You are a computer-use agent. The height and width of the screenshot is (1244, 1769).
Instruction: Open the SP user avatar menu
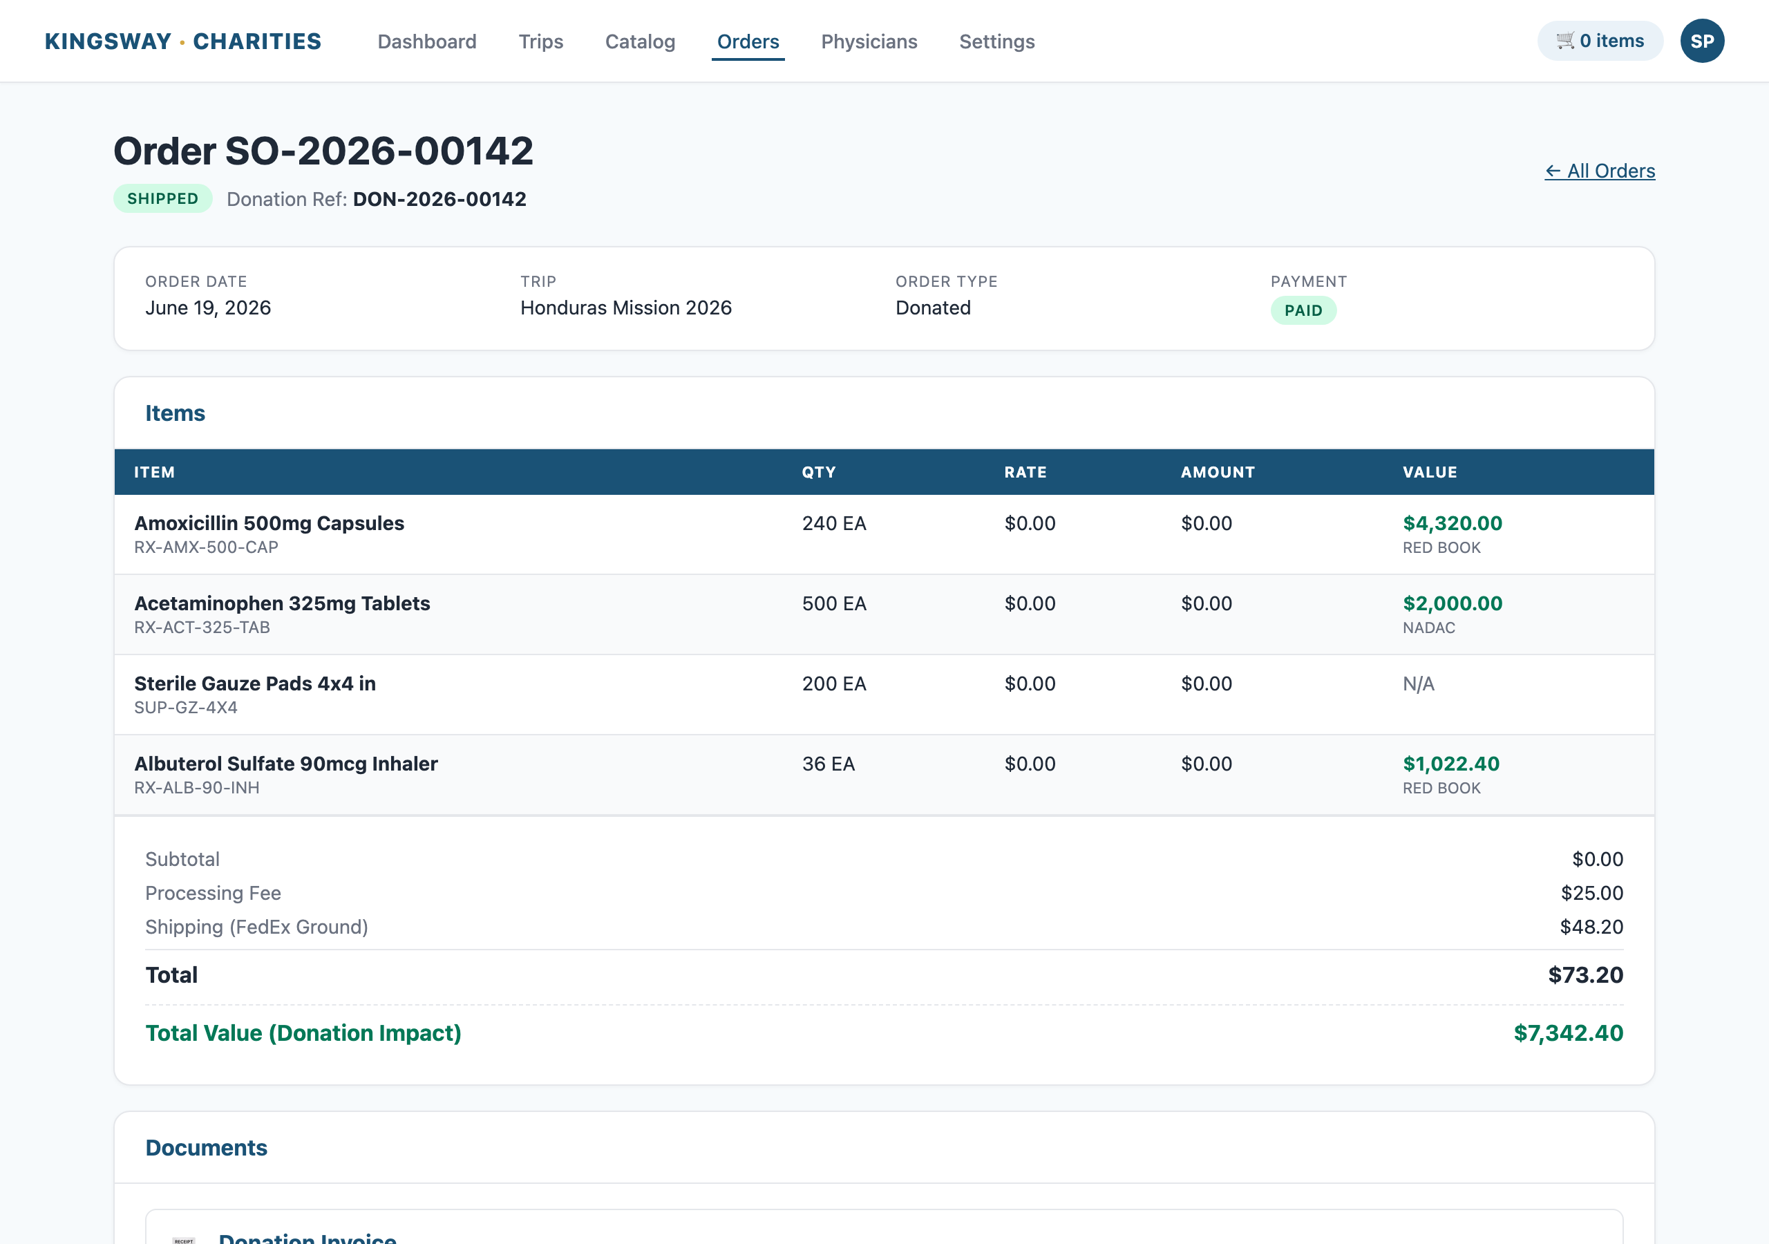pyautogui.click(x=1702, y=41)
